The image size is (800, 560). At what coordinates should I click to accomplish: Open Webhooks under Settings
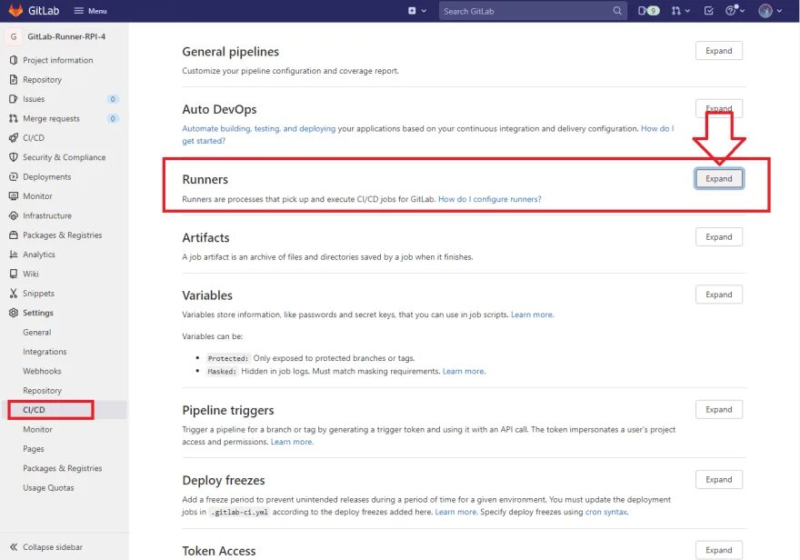(42, 371)
